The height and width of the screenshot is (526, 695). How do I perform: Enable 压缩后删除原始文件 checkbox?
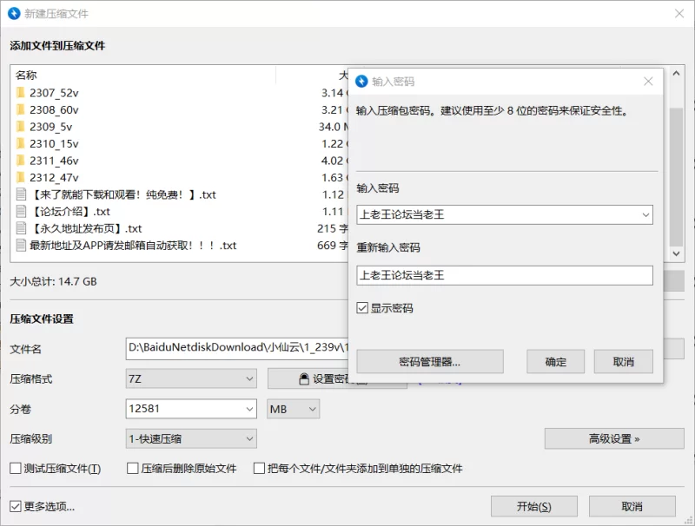tap(133, 468)
